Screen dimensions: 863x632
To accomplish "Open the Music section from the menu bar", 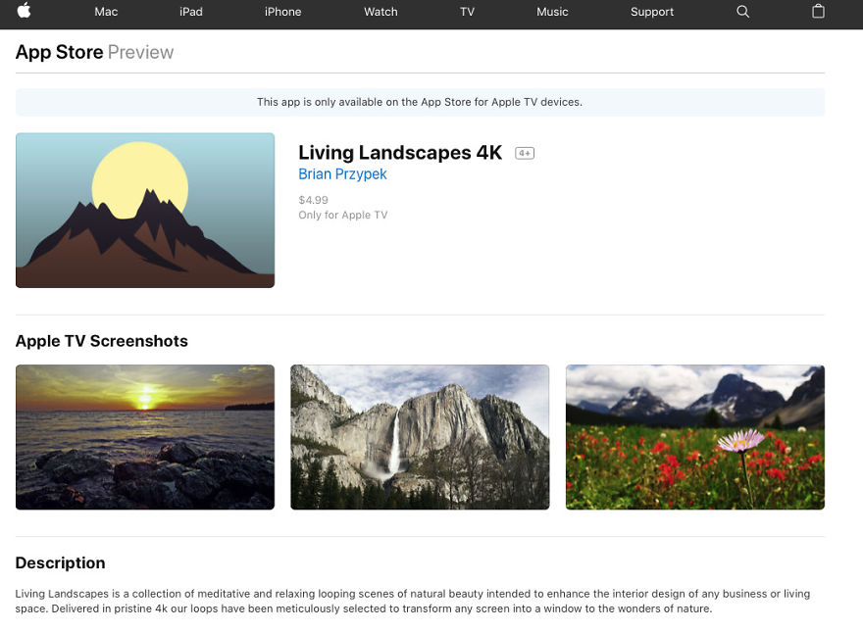I will pyautogui.click(x=552, y=12).
